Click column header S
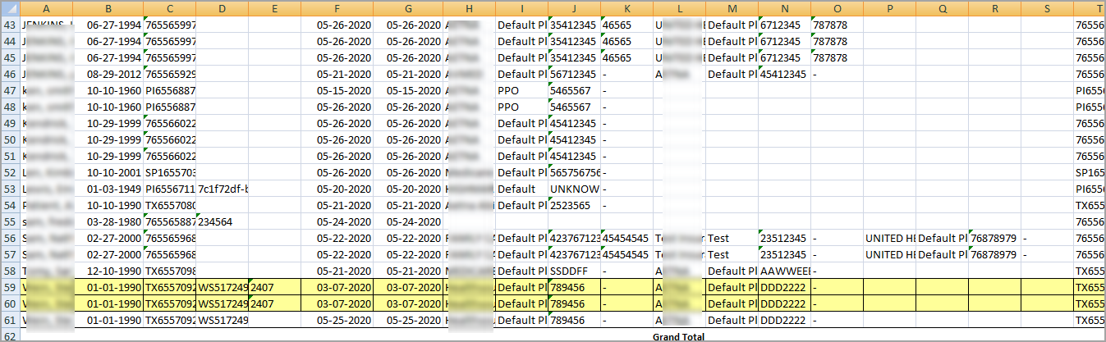Viewport: 1106px width, 342px height. tap(1047, 9)
